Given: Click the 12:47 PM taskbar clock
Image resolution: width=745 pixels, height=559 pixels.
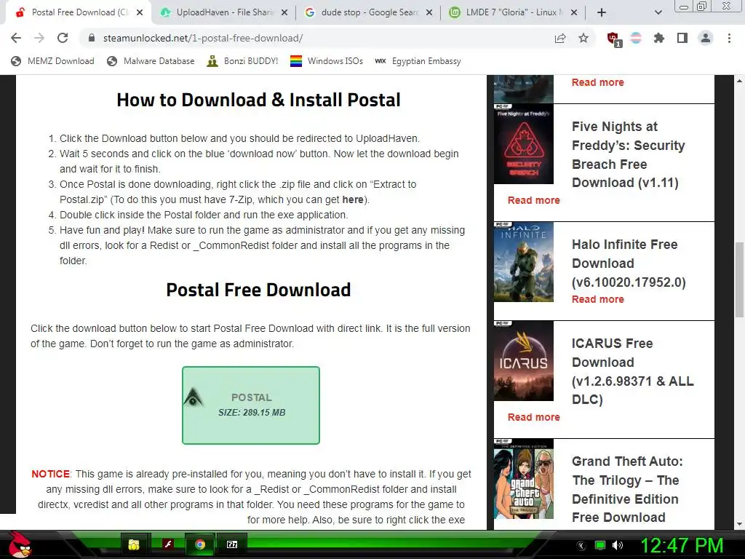Looking at the screenshot, I should click(682, 545).
